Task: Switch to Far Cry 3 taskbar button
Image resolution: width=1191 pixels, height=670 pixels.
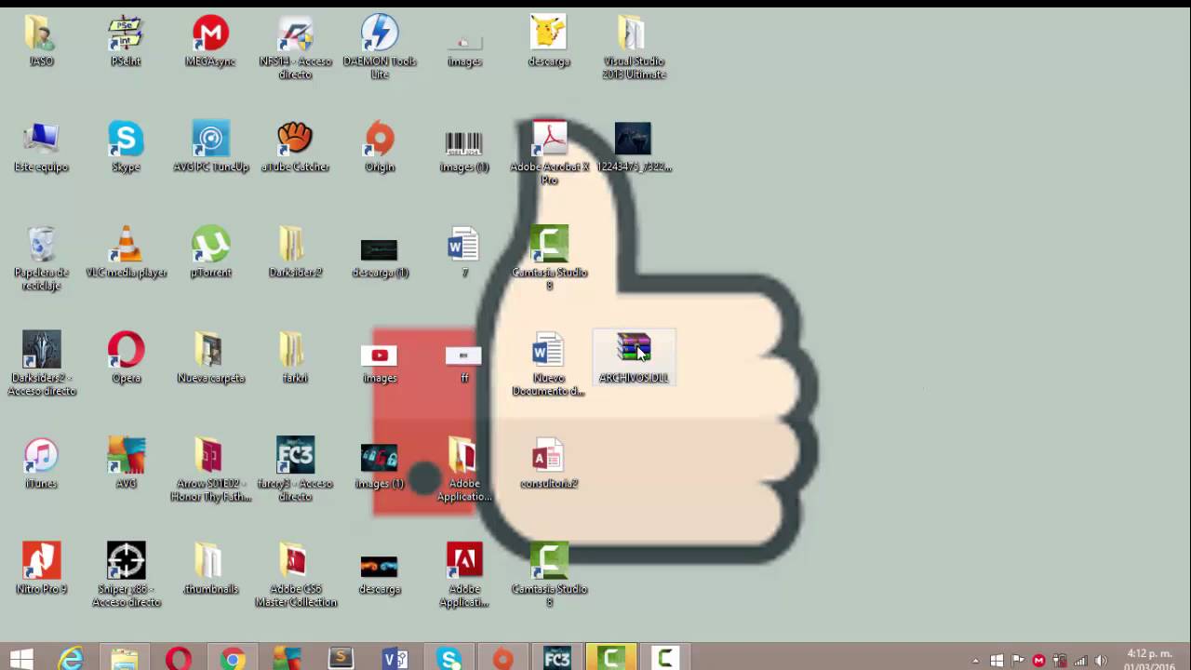Action: point(556,659)
